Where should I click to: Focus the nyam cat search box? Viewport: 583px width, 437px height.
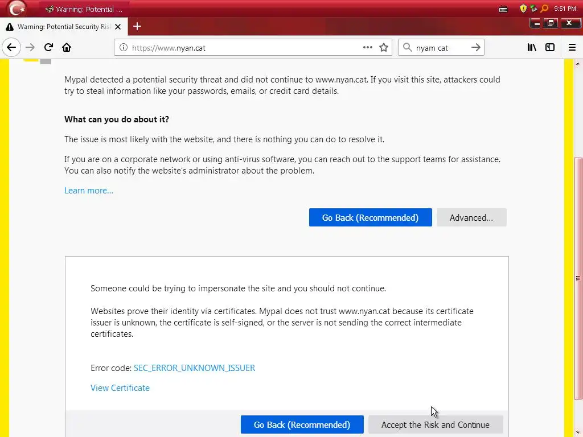click(x=440, y=48)
